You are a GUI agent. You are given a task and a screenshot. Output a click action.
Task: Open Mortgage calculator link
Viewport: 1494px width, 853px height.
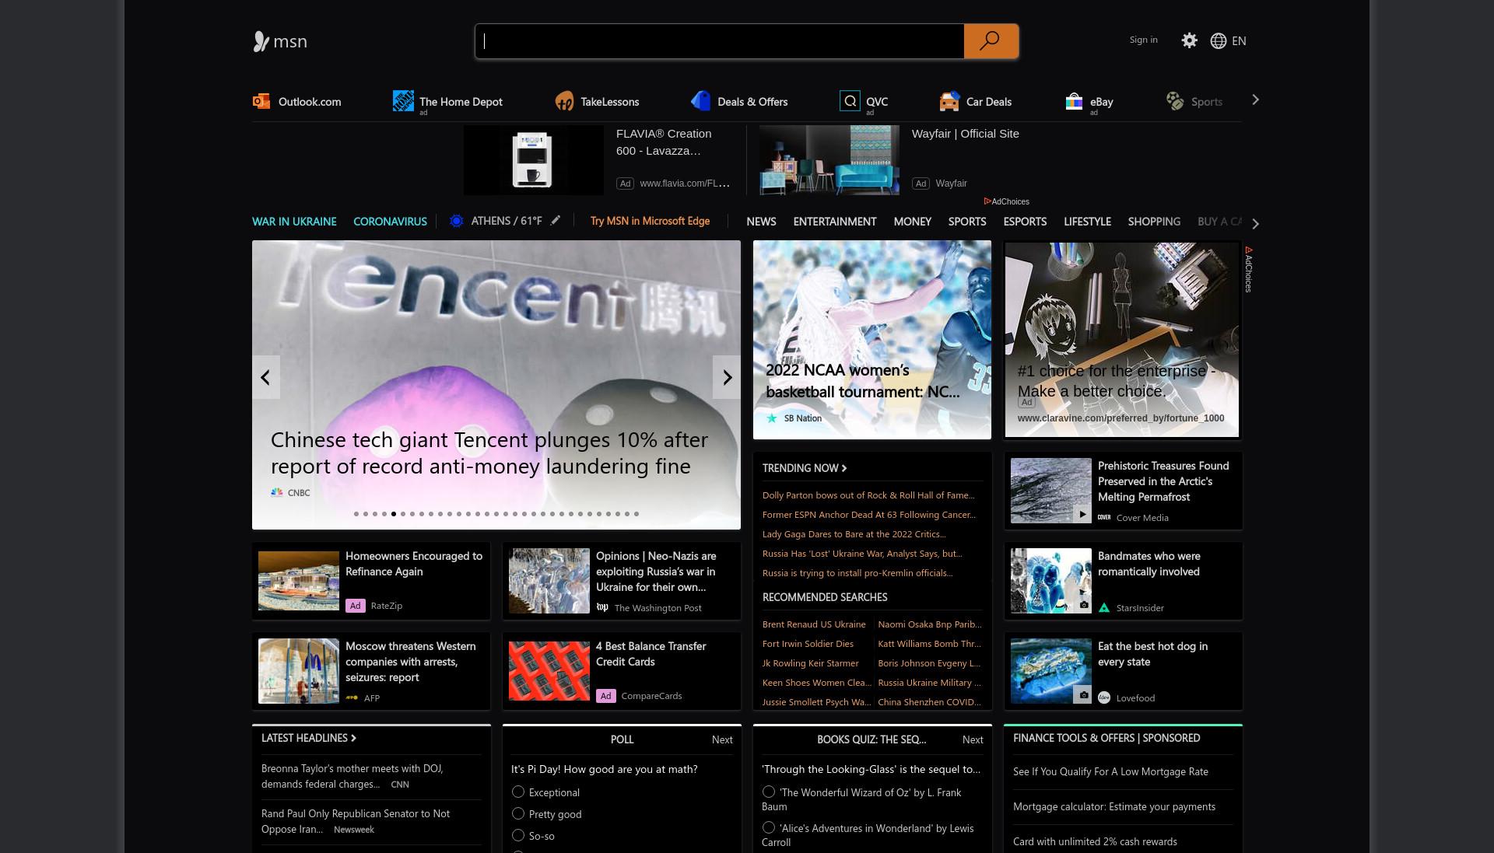[1114, 806]
